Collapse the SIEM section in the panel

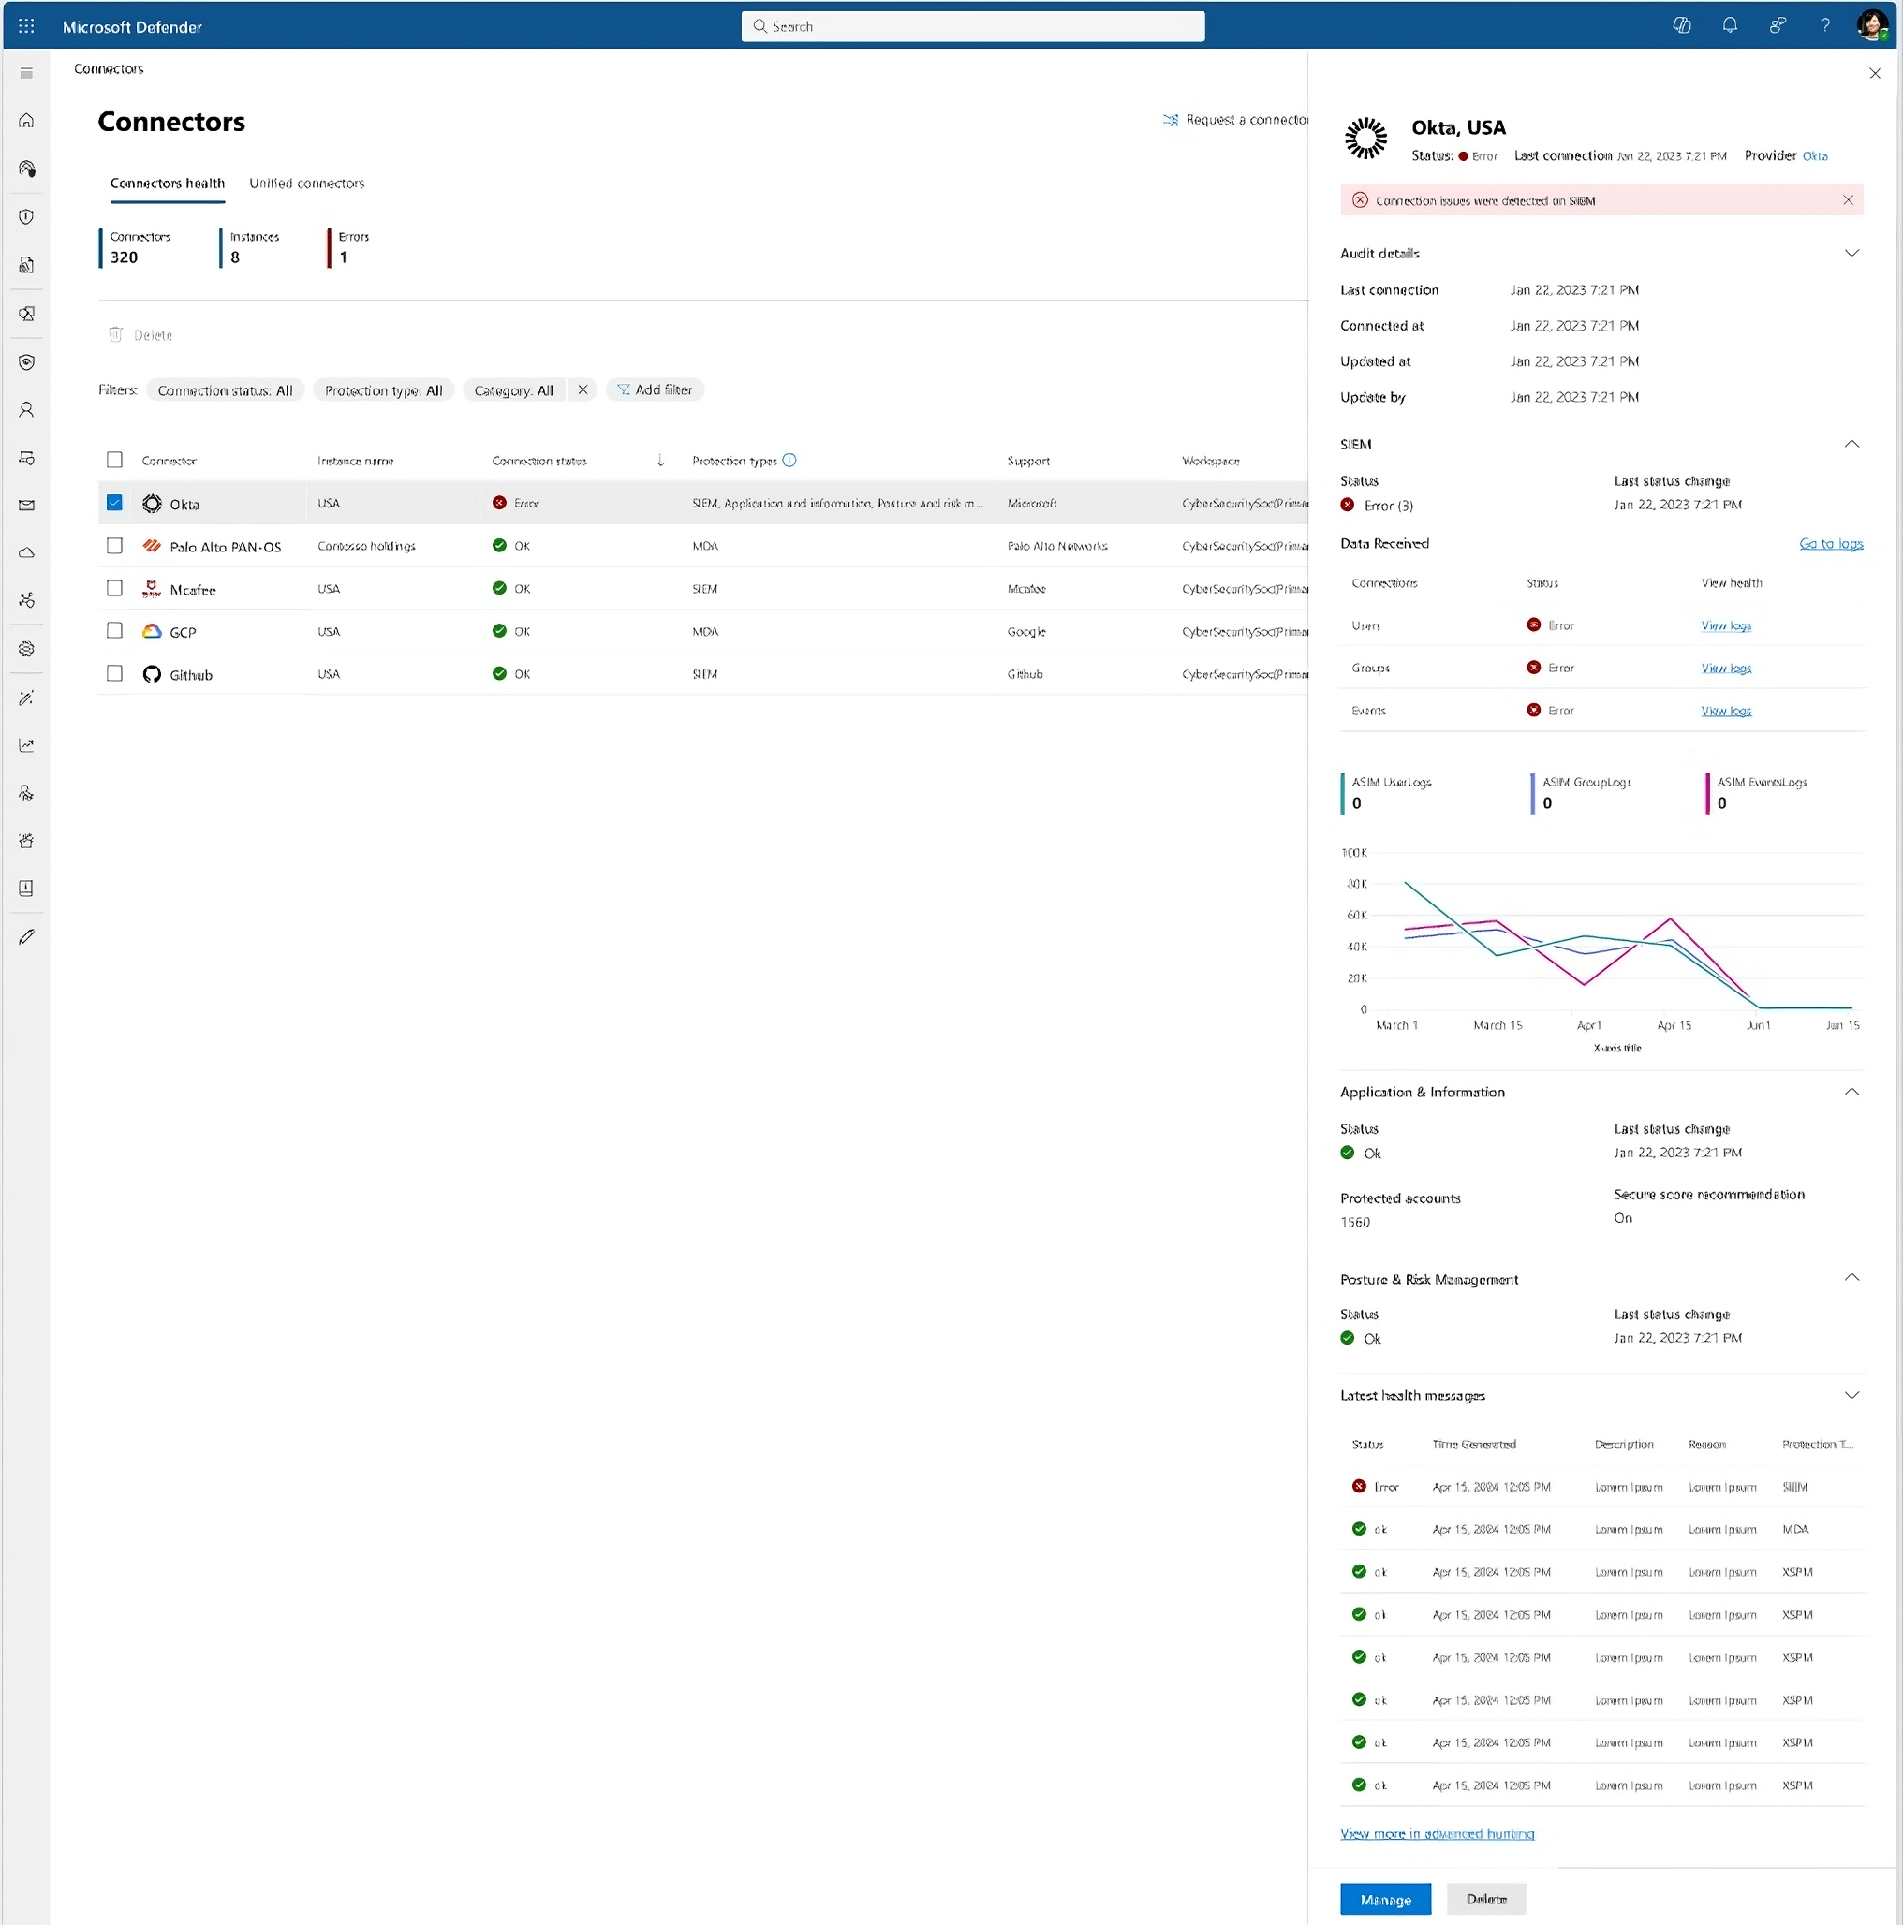point(1852,444)
